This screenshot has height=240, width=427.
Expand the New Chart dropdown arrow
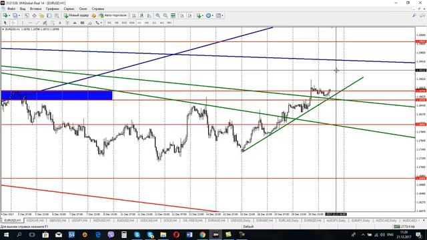click(9, 16)
